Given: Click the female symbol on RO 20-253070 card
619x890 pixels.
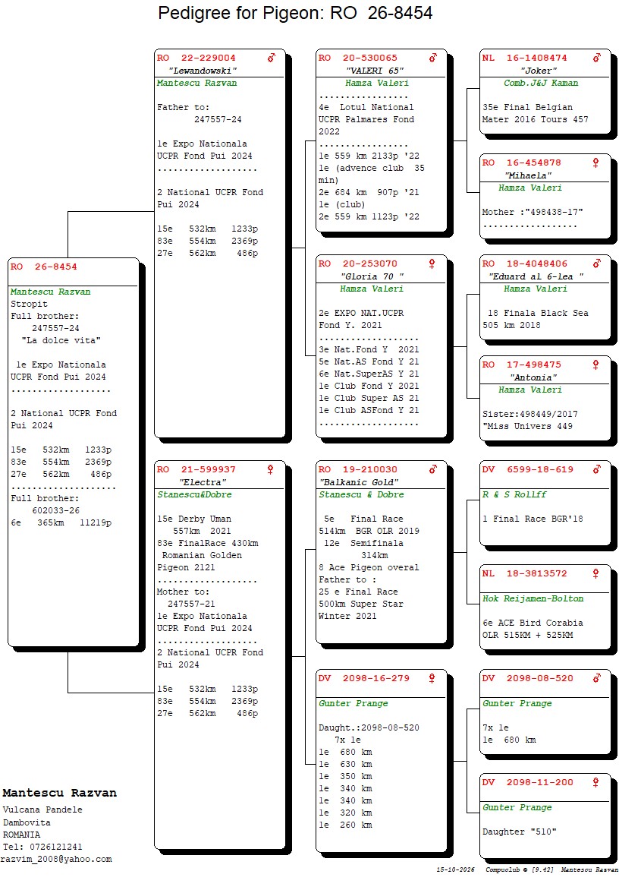Looking at the screenshot, I should pyautogui.click(x=432, y=264).
